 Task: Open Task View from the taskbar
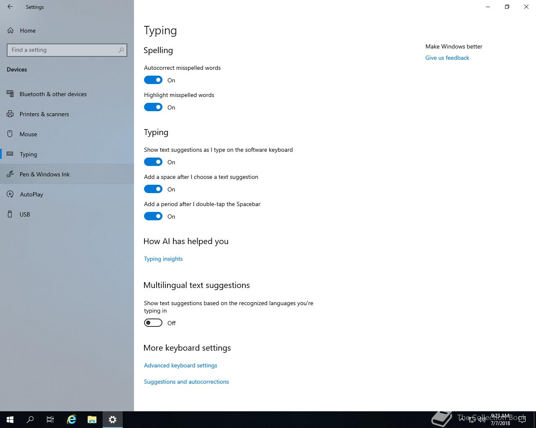pos(50,420)
